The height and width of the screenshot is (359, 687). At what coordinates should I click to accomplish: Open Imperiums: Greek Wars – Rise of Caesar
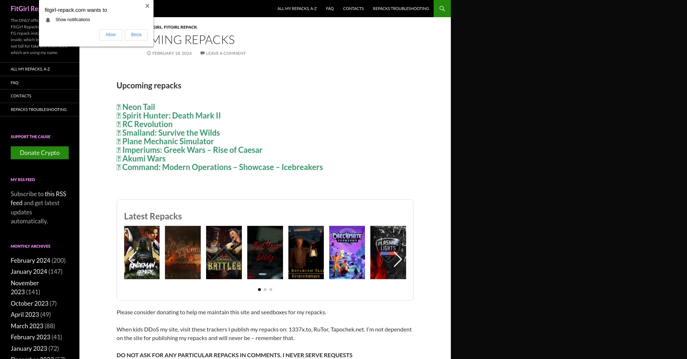(x=193, y=150)
